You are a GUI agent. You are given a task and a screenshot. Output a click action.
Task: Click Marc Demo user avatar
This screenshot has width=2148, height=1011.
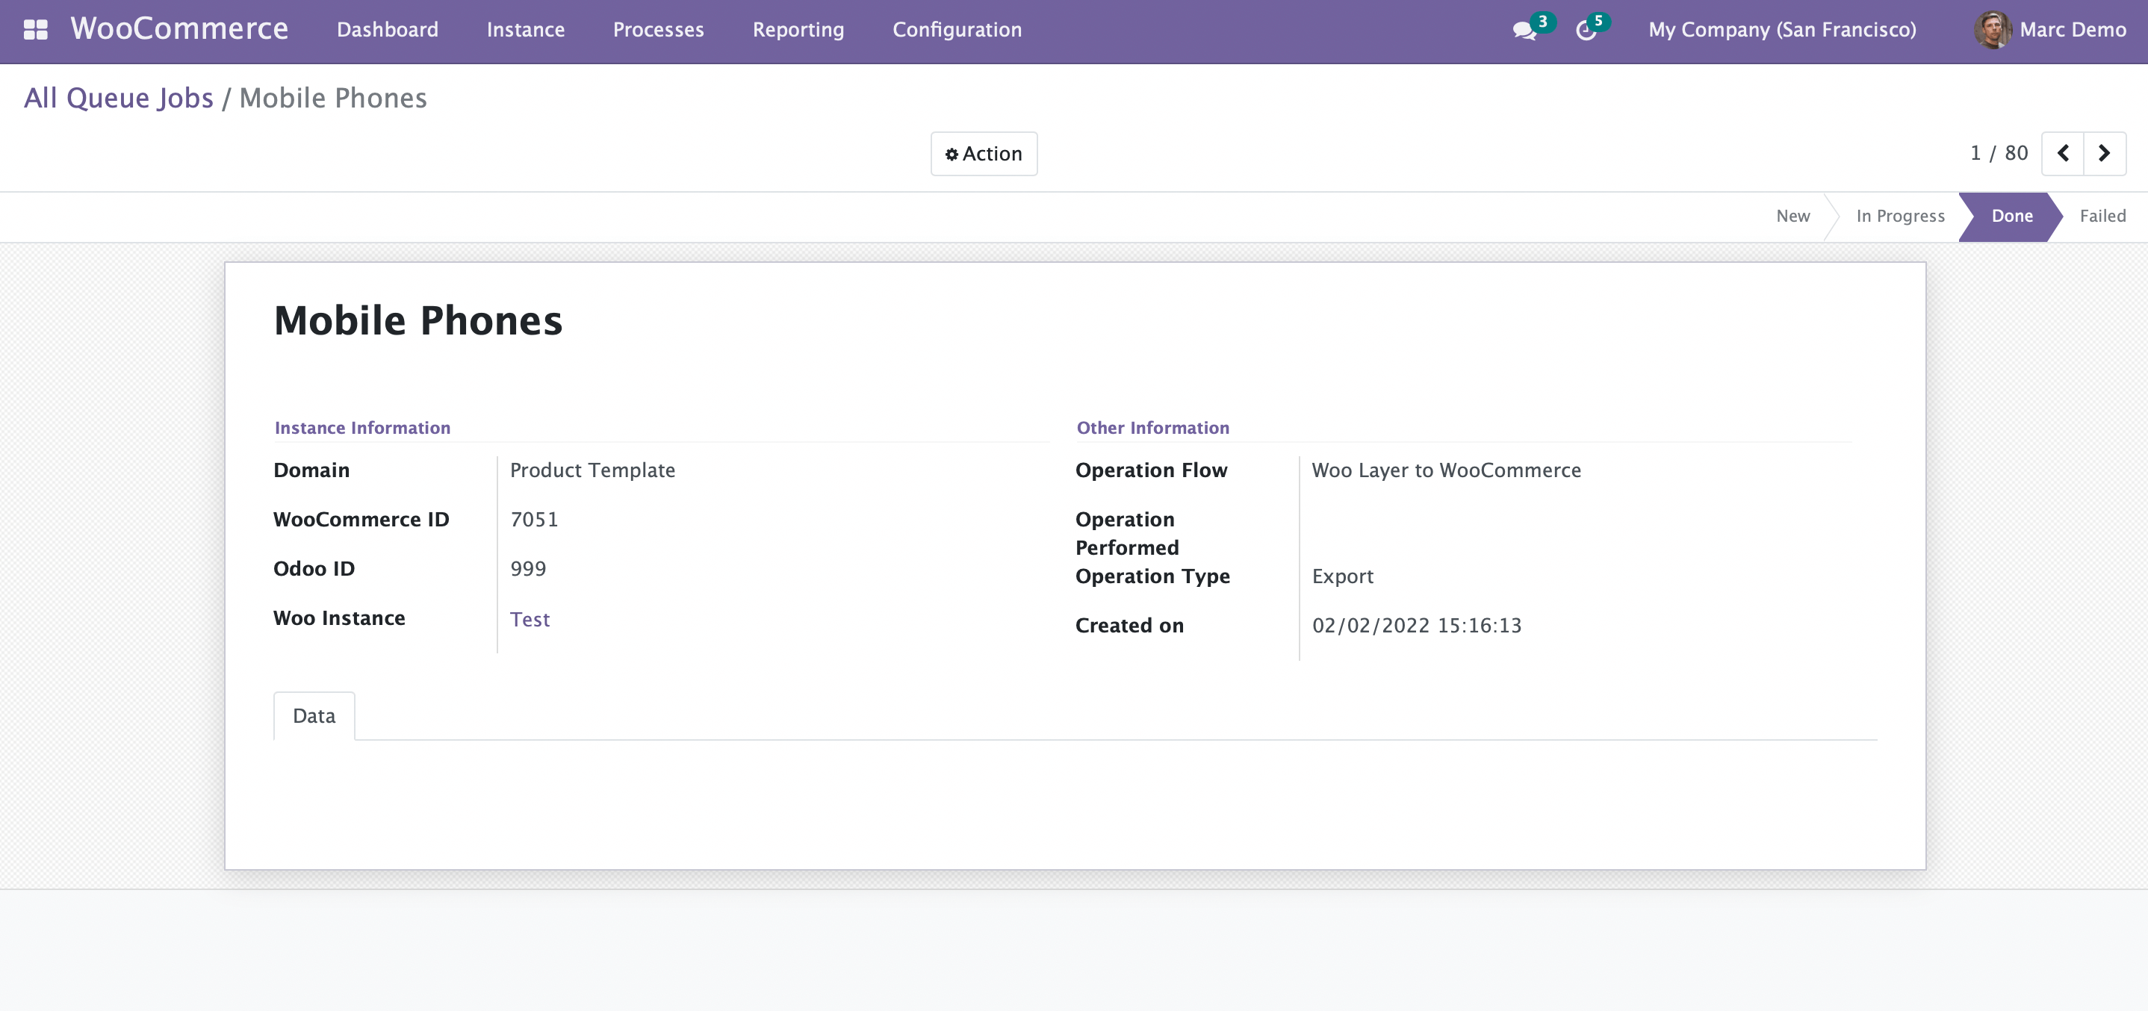tap(1992, 30)
